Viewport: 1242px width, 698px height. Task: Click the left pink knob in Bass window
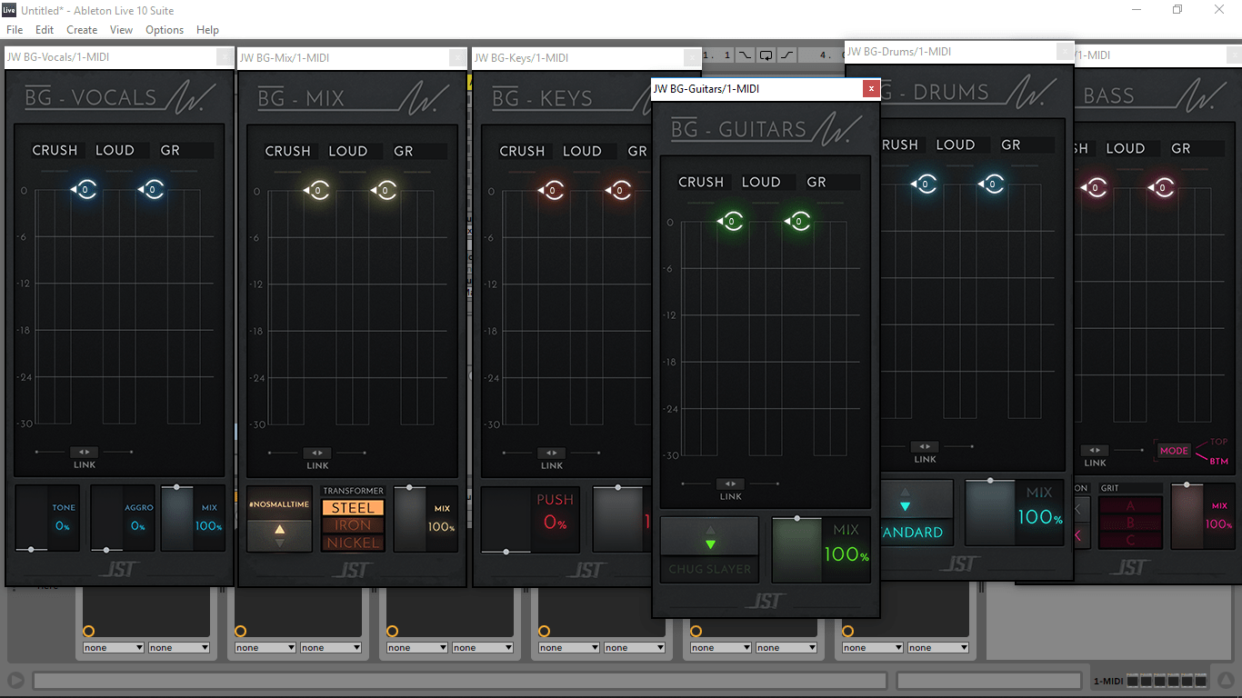[1096, 188]
